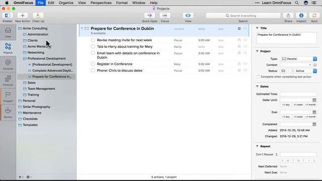Open note icon for Dublin project title

(x=239, y=29)
